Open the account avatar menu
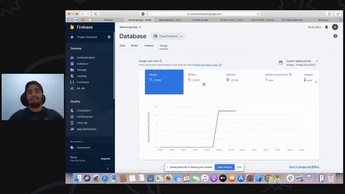This screenshot has height=194, width=345. [335, 27]
